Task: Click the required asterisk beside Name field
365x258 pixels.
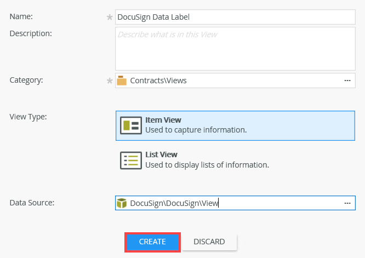Action: click(110, 17)
